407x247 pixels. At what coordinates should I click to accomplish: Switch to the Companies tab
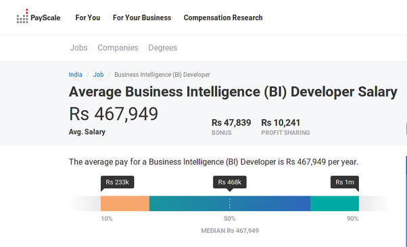point(118,48)
